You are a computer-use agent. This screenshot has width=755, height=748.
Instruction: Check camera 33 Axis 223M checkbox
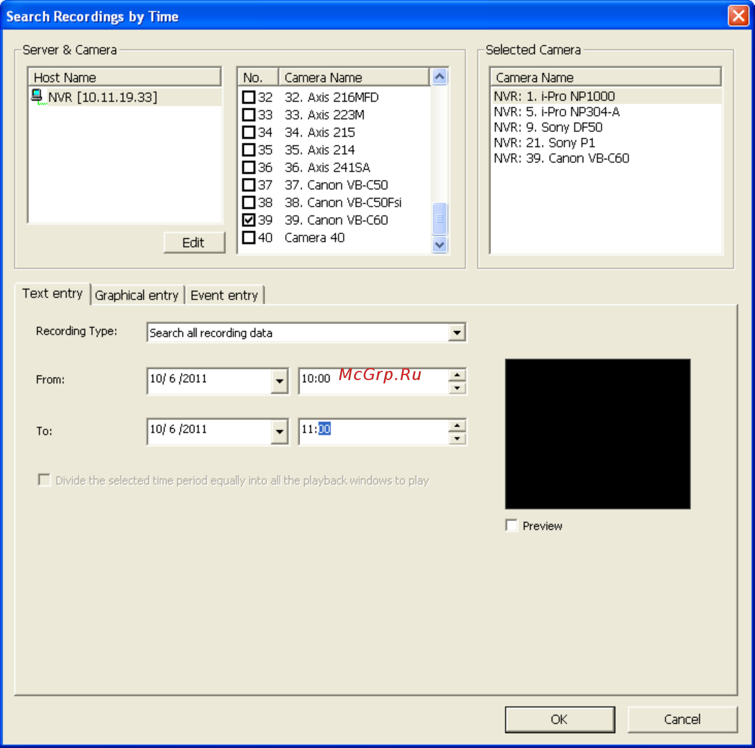point(249,115)
